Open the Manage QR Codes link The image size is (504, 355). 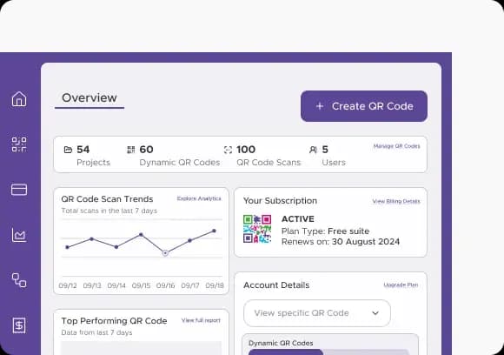click(396, 146)
